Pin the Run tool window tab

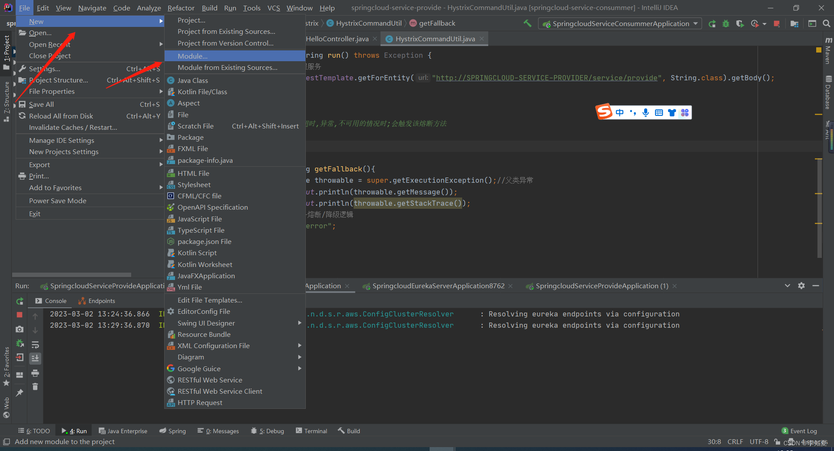pos(20,392)
